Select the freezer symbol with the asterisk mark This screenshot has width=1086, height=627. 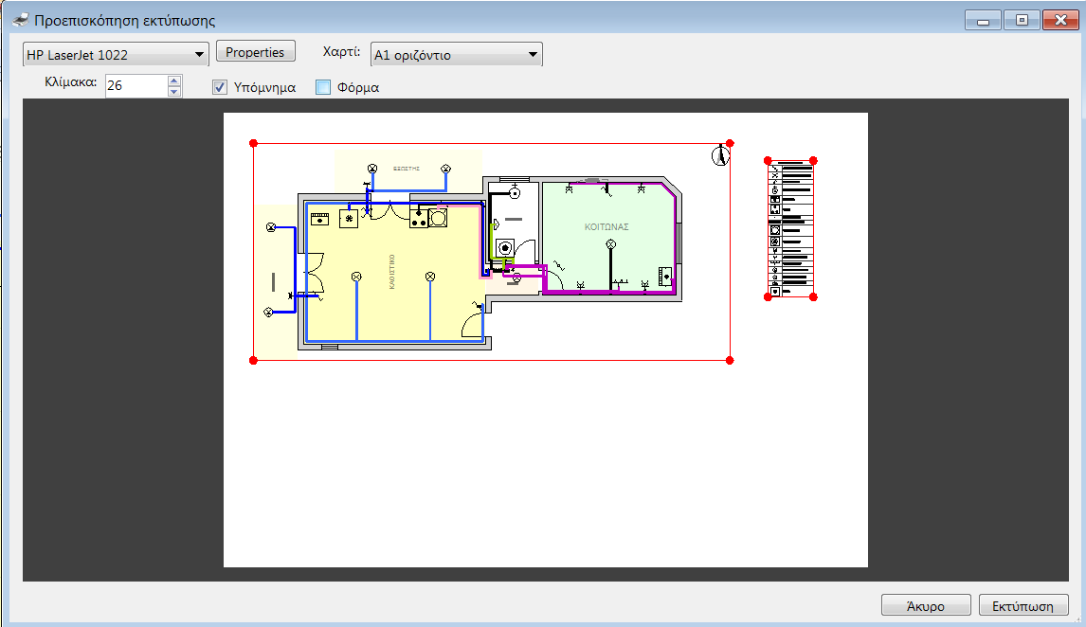(349, 219)
